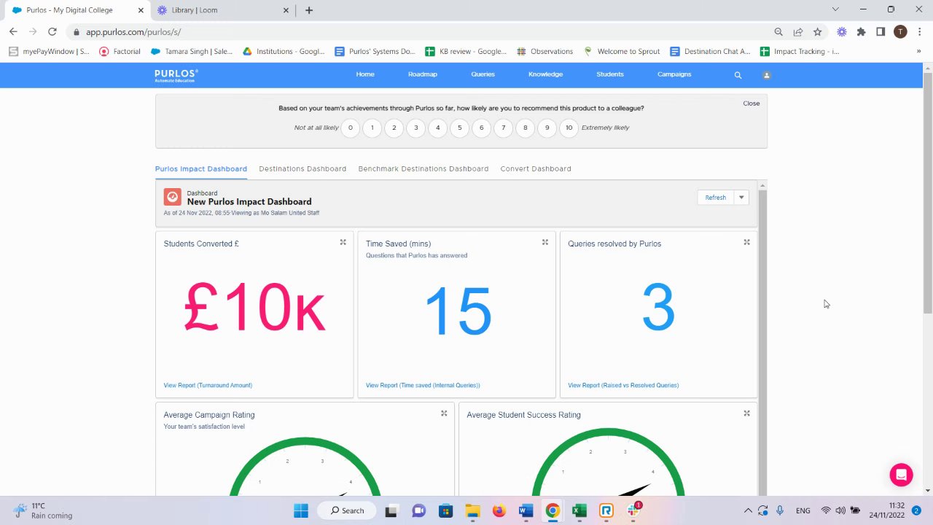Select rating 3 in the recommendation survey
This screenshot has height=525, width=933.
point(415,128)
